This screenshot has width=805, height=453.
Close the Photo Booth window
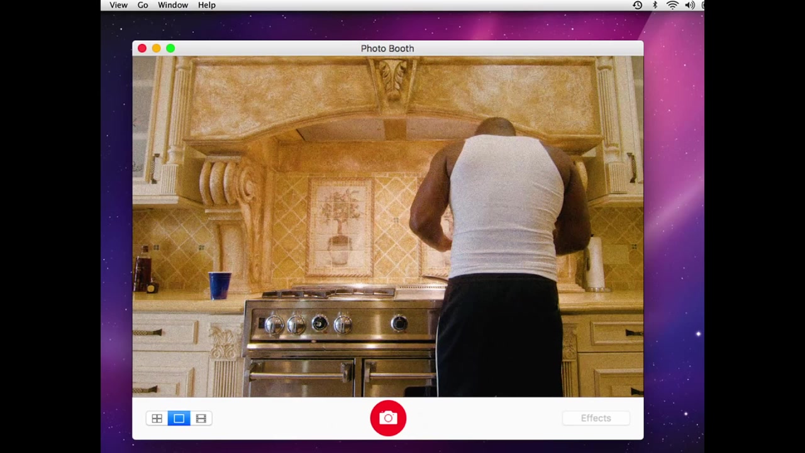click(142, 48)
